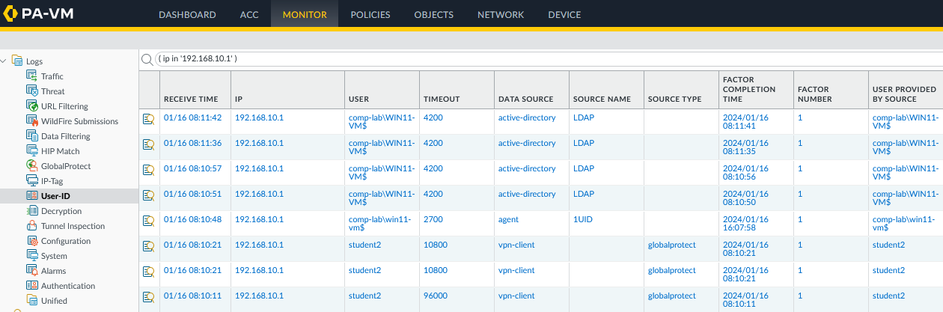Click source name 1UID
The height and width of the screenshot is (312, 943).
point(582,219)
